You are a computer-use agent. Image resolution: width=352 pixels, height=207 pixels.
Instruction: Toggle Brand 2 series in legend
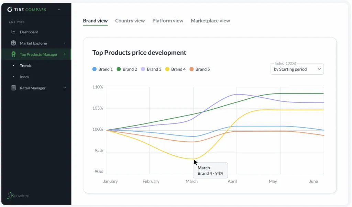click(x=127, y=69)
